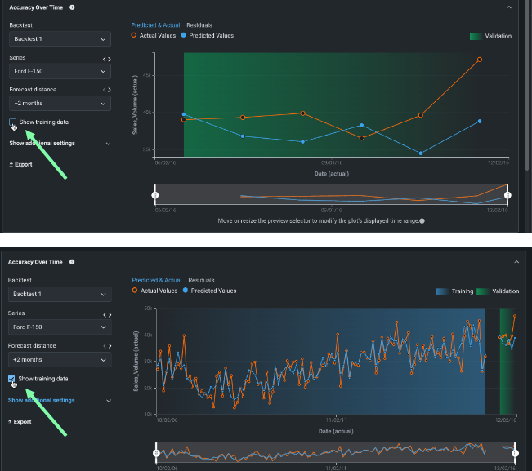Image resolution: width=532 pixels, height=471 pixels.
Task: Select Predicted & Actual tab in lower chart
Action: click(156, 280)
